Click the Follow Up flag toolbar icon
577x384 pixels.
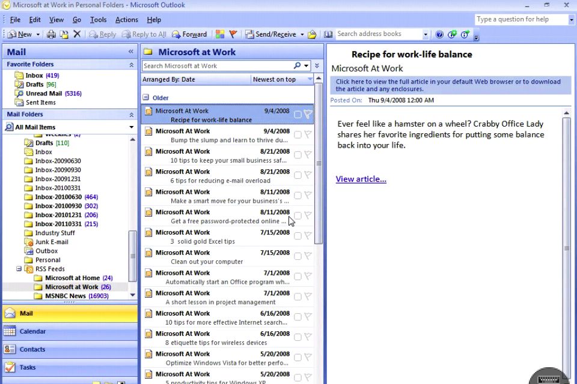click(233, 34)
